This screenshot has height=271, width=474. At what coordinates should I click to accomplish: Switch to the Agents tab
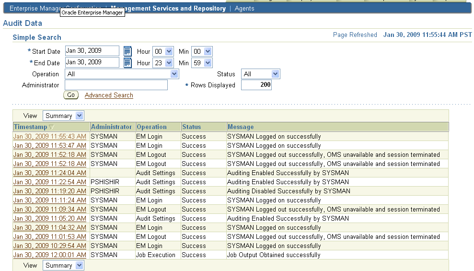click(244, 9)
